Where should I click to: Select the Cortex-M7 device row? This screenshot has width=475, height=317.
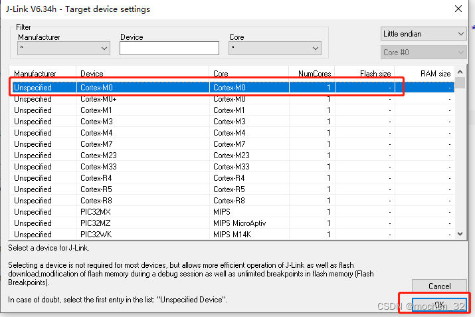[233, 144]
